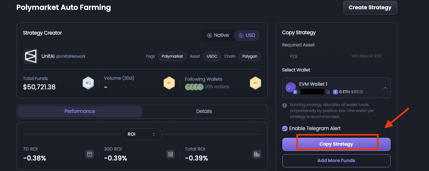Click the 7D ROI calendar icon

pos(90,154)
